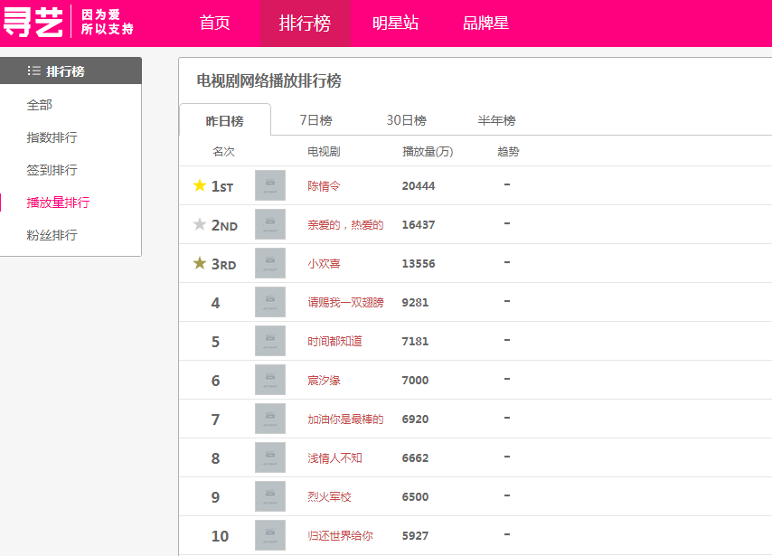The image size is (772, 556).
Task: Click the poster icon for 烈火军校
Action: [269, 496]
